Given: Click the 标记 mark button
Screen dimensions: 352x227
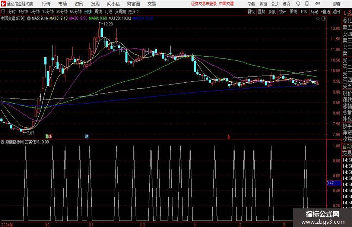Looking at the screenshot, I should click(314, 12).
